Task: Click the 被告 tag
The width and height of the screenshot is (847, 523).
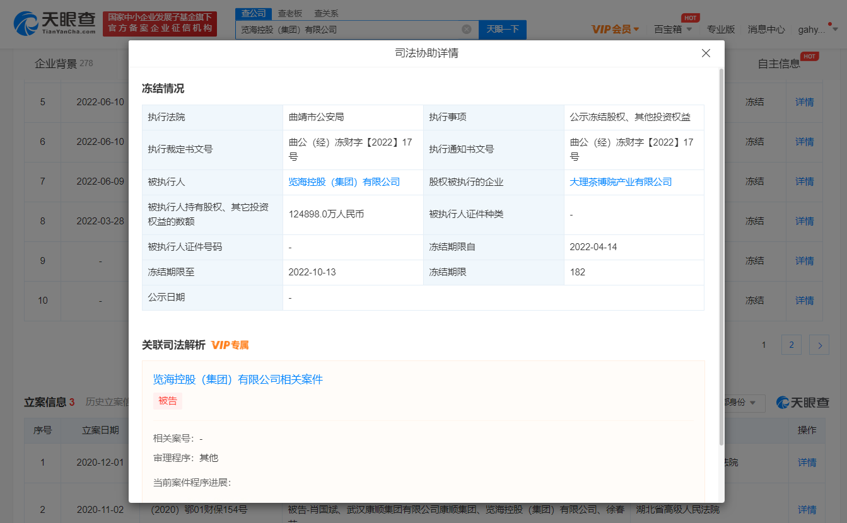Action: click(168, 401)
